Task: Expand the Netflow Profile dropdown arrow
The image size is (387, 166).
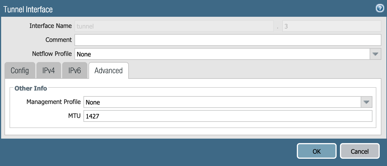Action: click(x=376, y=54)
